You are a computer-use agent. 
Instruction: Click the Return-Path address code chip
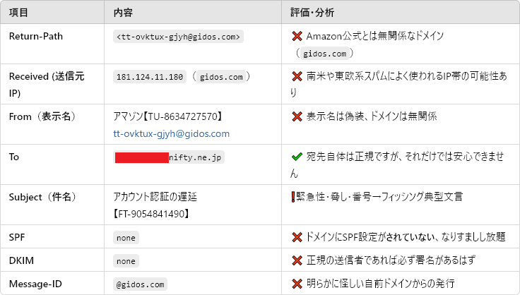[x=179, y=37]
